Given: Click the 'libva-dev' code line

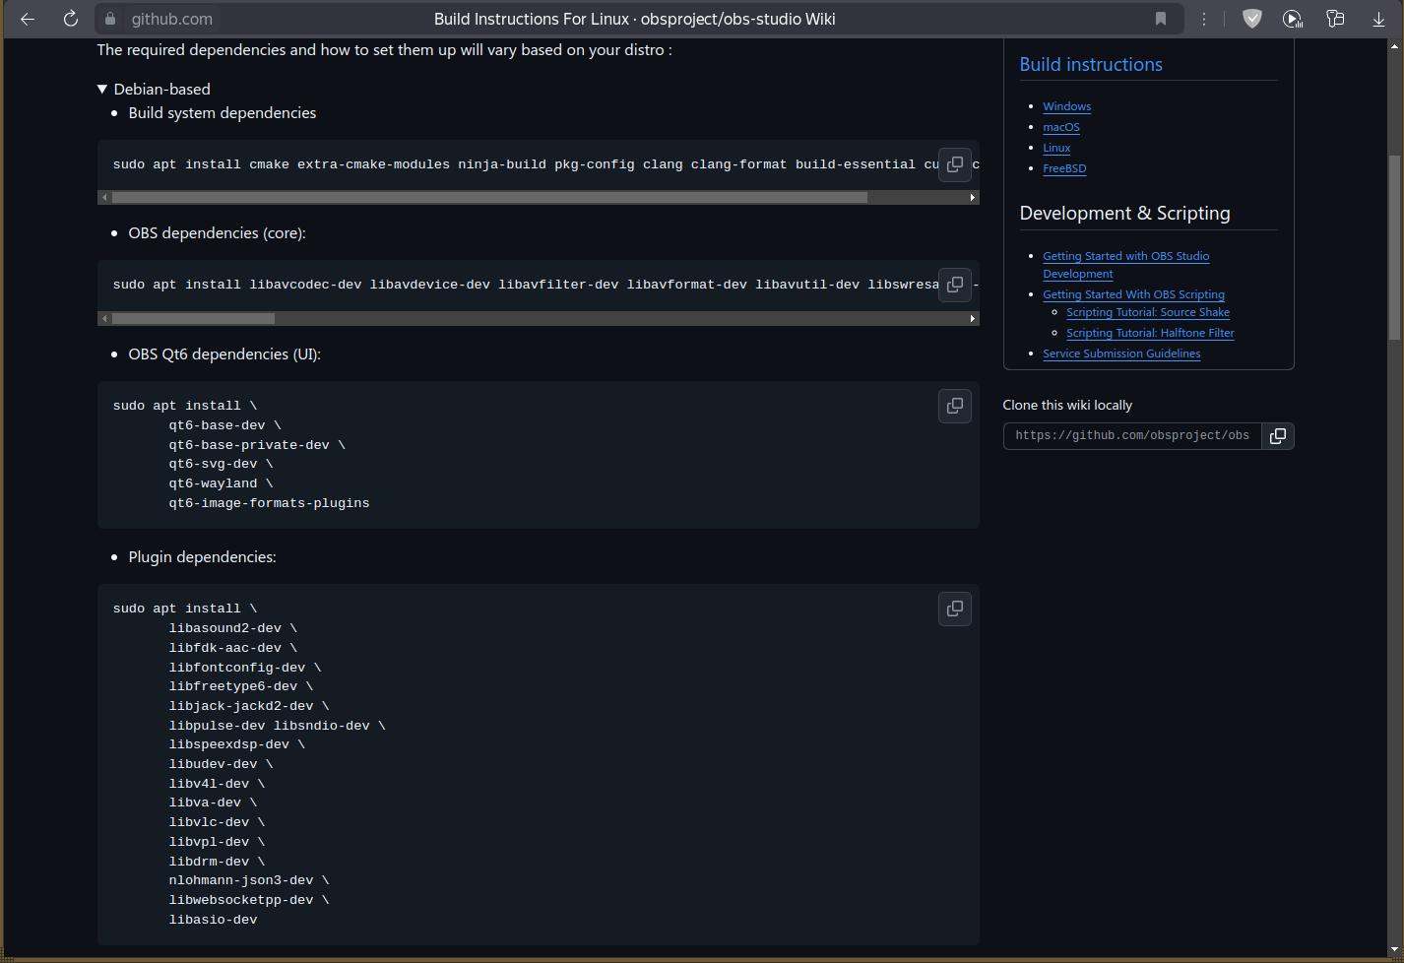Looking at the screenshot, I should 213,802.
